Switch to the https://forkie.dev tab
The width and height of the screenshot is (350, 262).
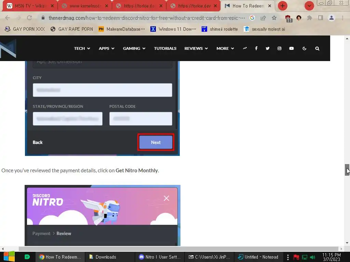point(194,6)
